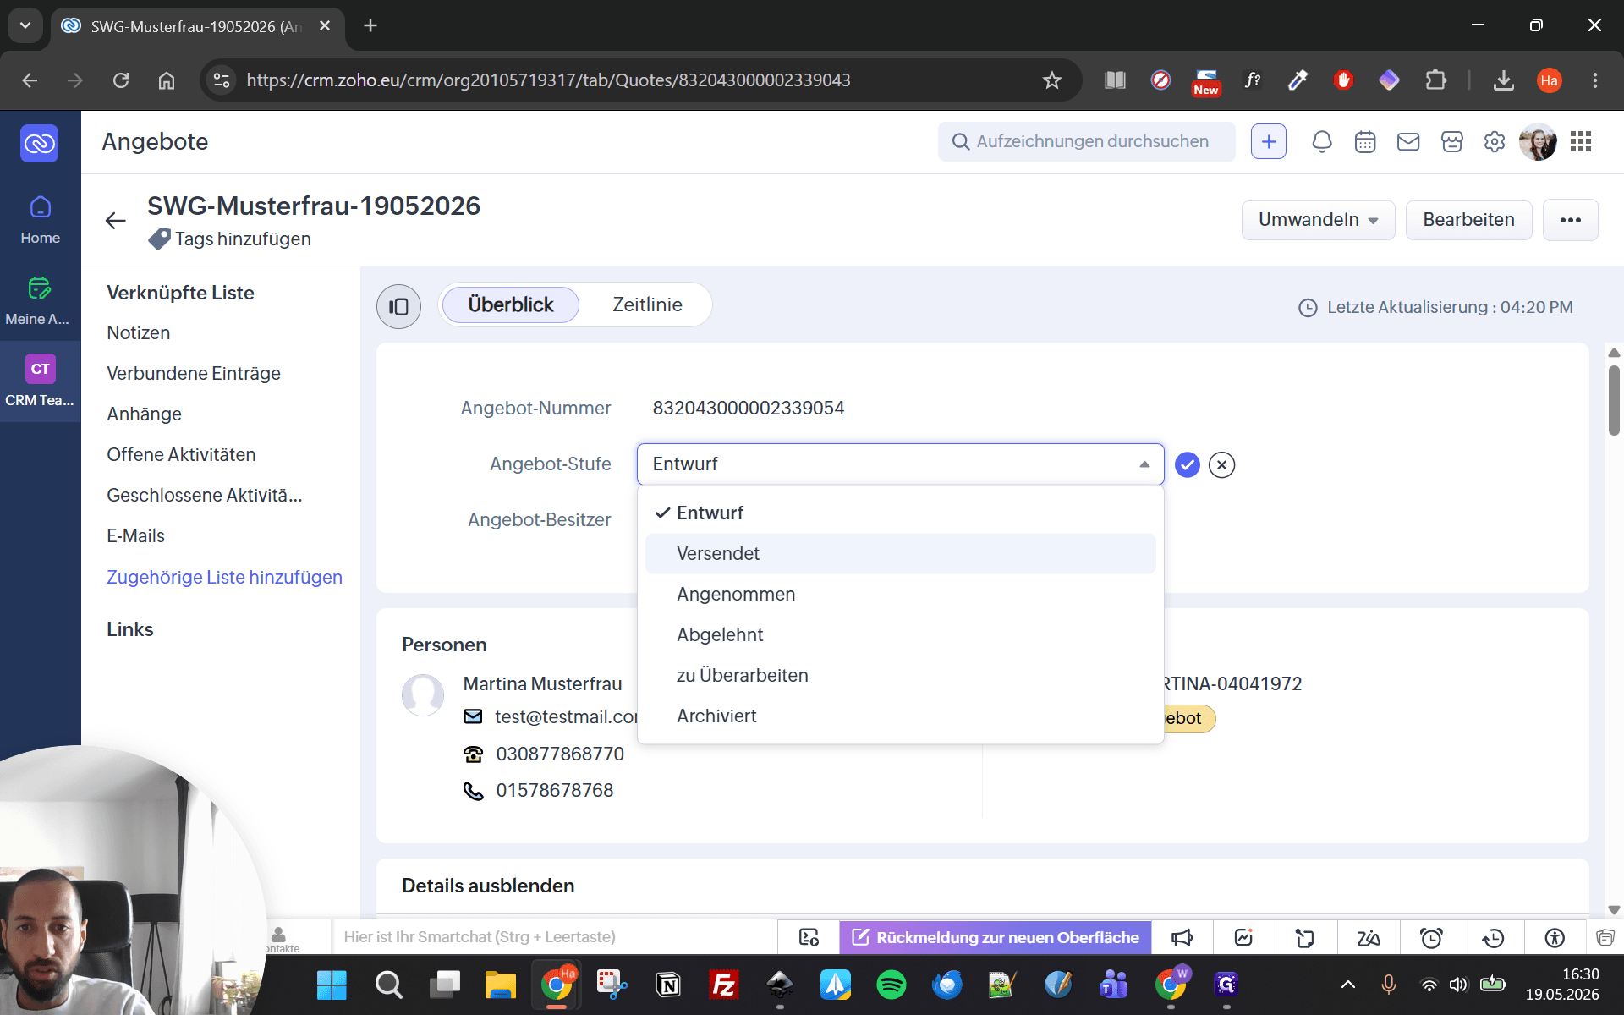
Task: Open the notifications bell
Action: click(1322, 141)
